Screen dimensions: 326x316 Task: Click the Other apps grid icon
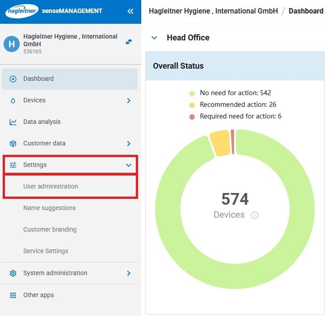pos(13,295)
